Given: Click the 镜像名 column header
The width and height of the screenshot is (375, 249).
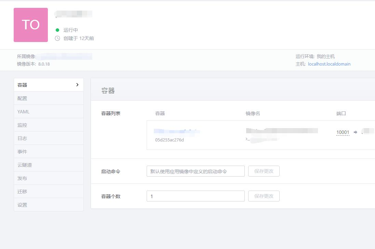Looking at the screenshot, I should [x=253, y=113].
